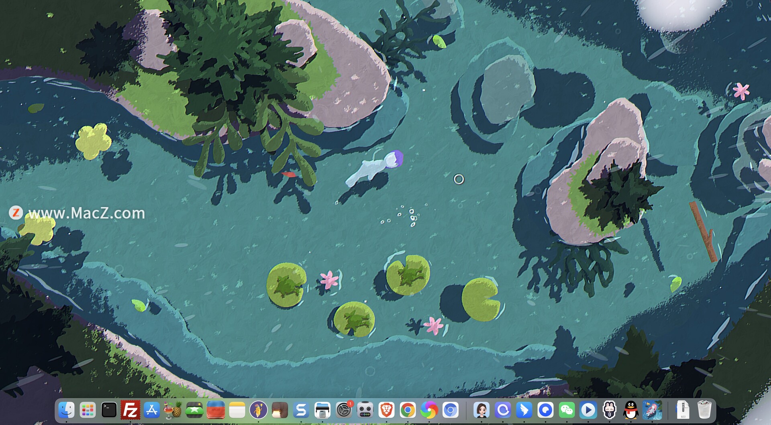Screen dimensions: 771x425
Task: Open the pencil with lightbulb app
Action: click(258, 410)
